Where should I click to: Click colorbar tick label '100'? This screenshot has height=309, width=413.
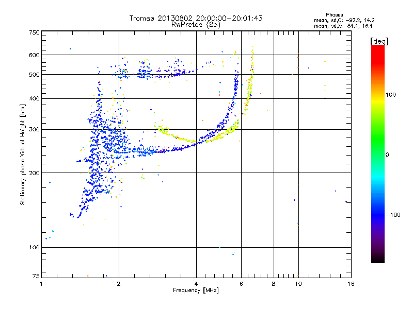point(391,95)
